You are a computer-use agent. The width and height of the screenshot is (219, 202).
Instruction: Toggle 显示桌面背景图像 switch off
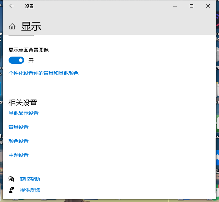pos(16,60)
